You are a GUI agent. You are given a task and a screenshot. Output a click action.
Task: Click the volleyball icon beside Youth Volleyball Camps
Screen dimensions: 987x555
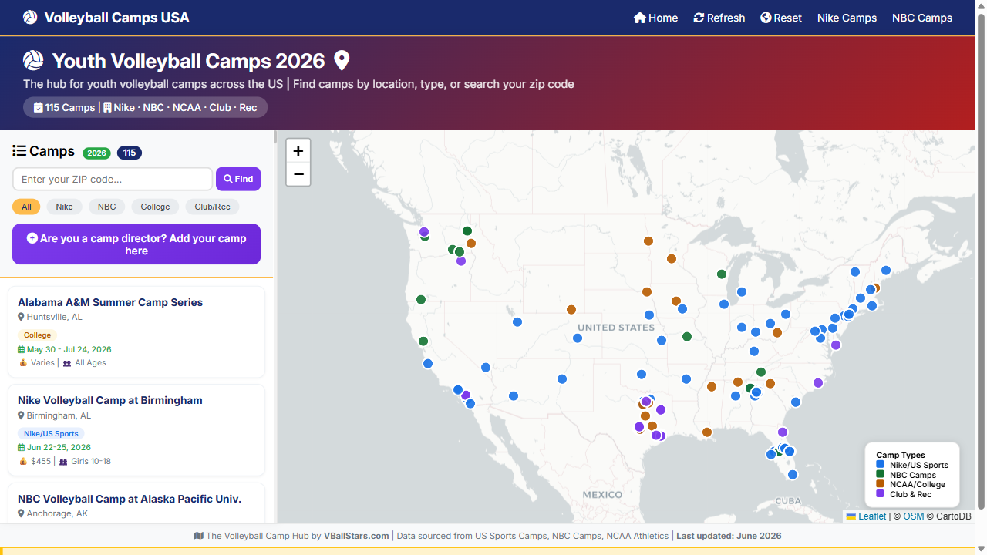click(33, 60)
